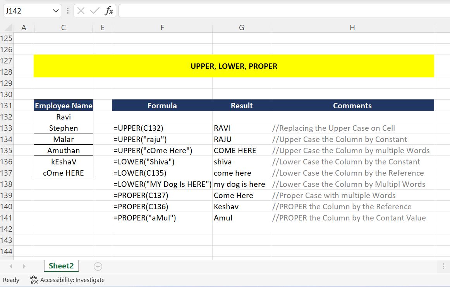Click the previous sheet navigation arrow
The image size is (450, 287).
11,266
